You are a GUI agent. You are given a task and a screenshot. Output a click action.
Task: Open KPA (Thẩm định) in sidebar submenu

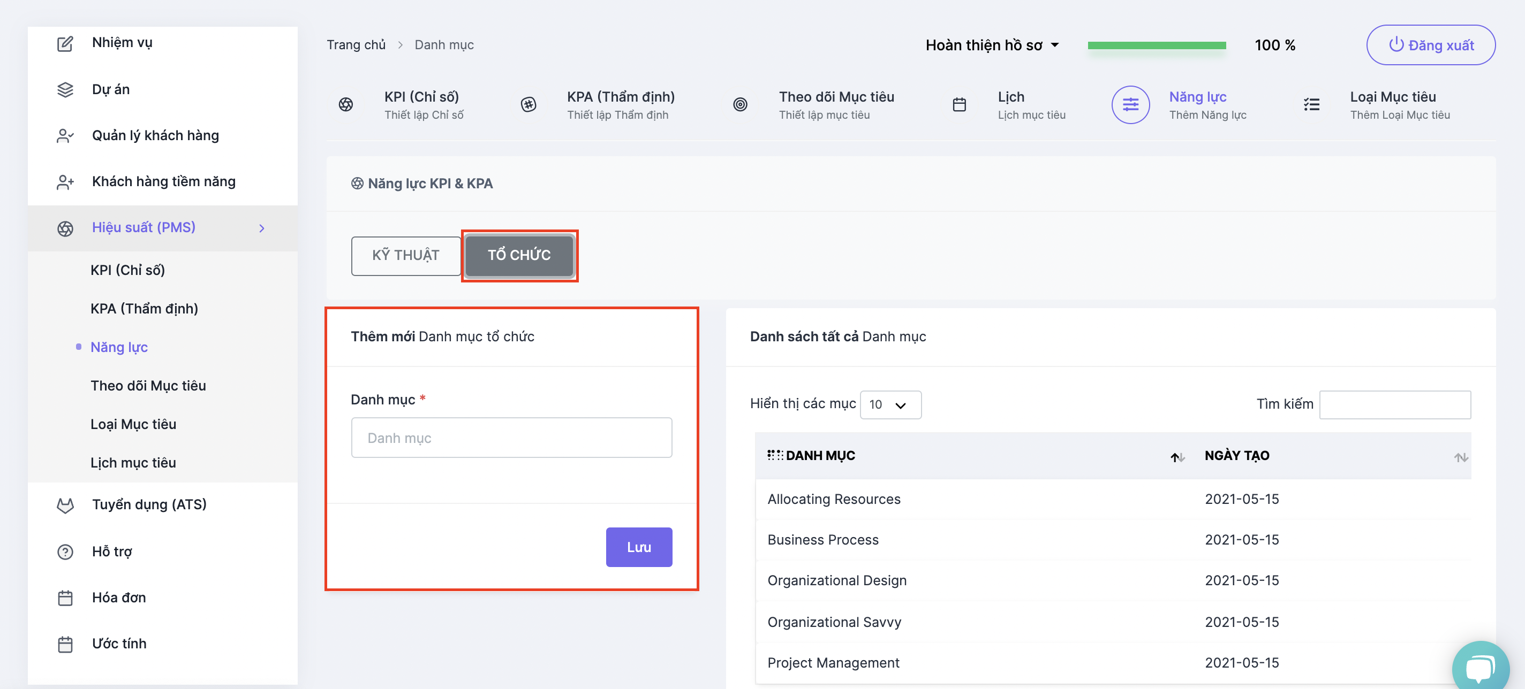coord(145,308)
